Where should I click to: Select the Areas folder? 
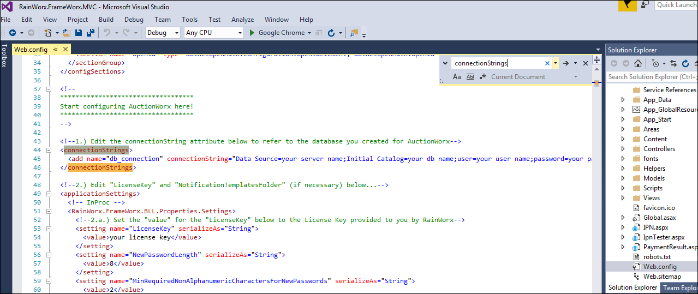651,129
